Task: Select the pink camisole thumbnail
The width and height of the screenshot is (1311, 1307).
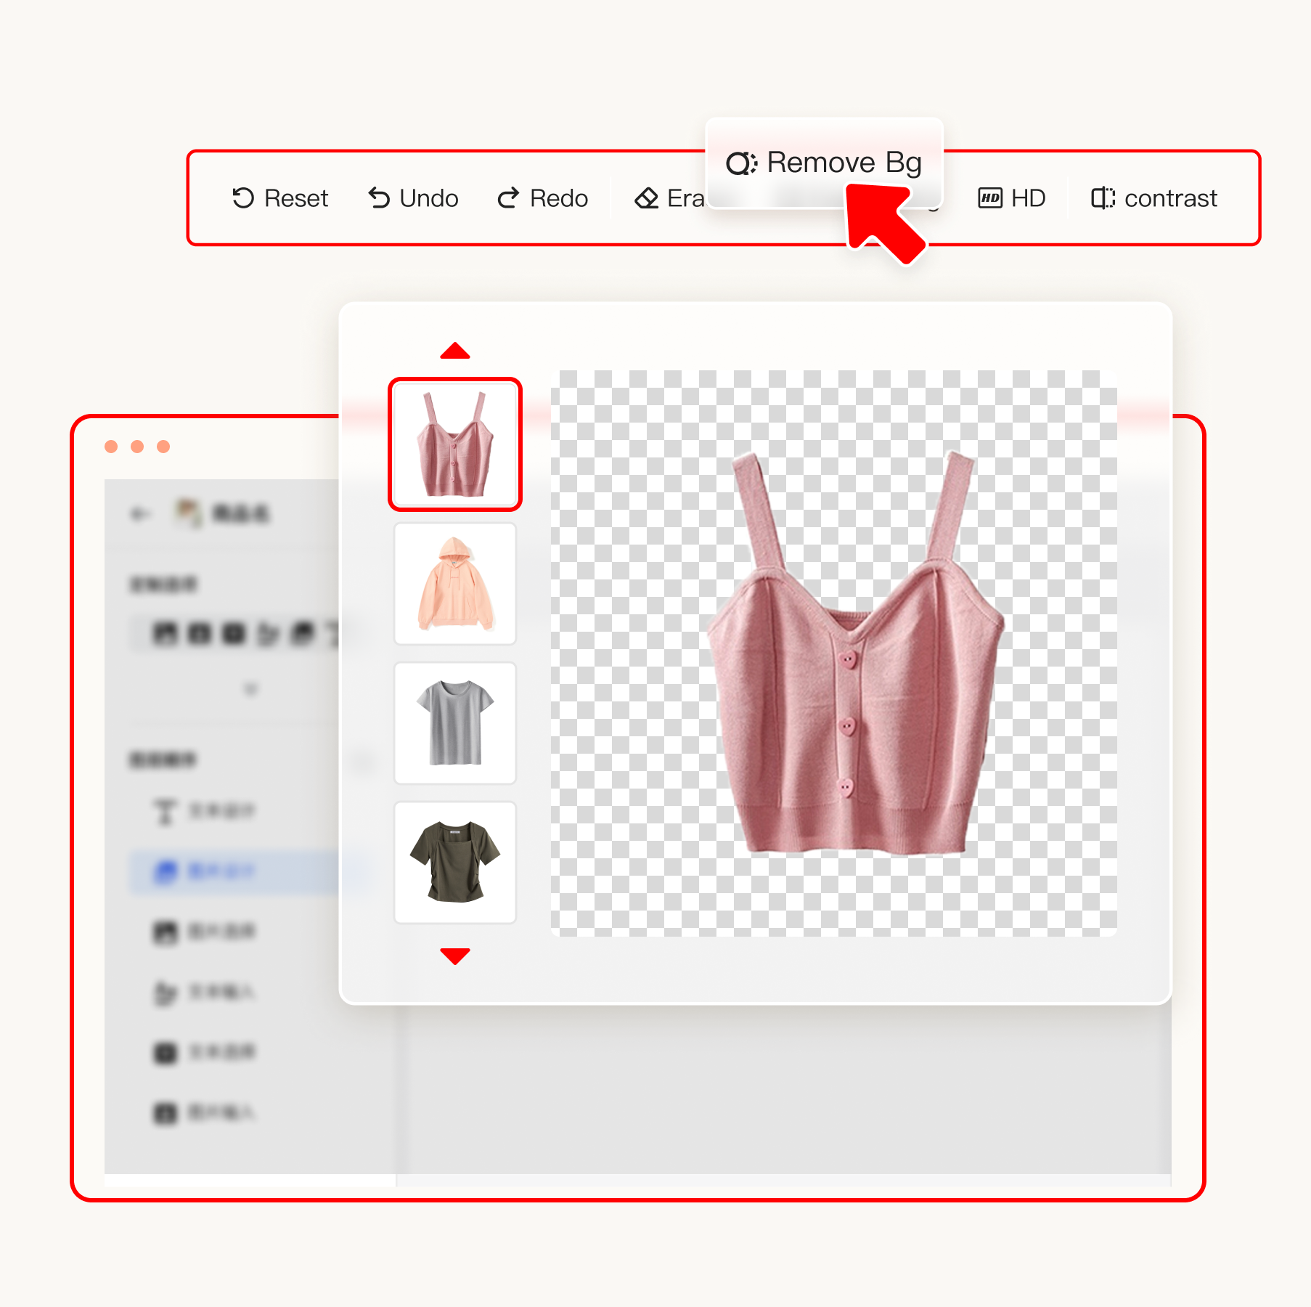Action: [x=455, y=444]
